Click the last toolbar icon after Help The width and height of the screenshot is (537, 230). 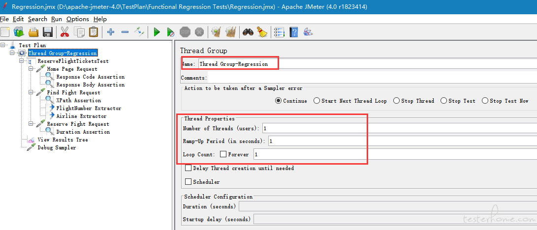pos(308,32)
